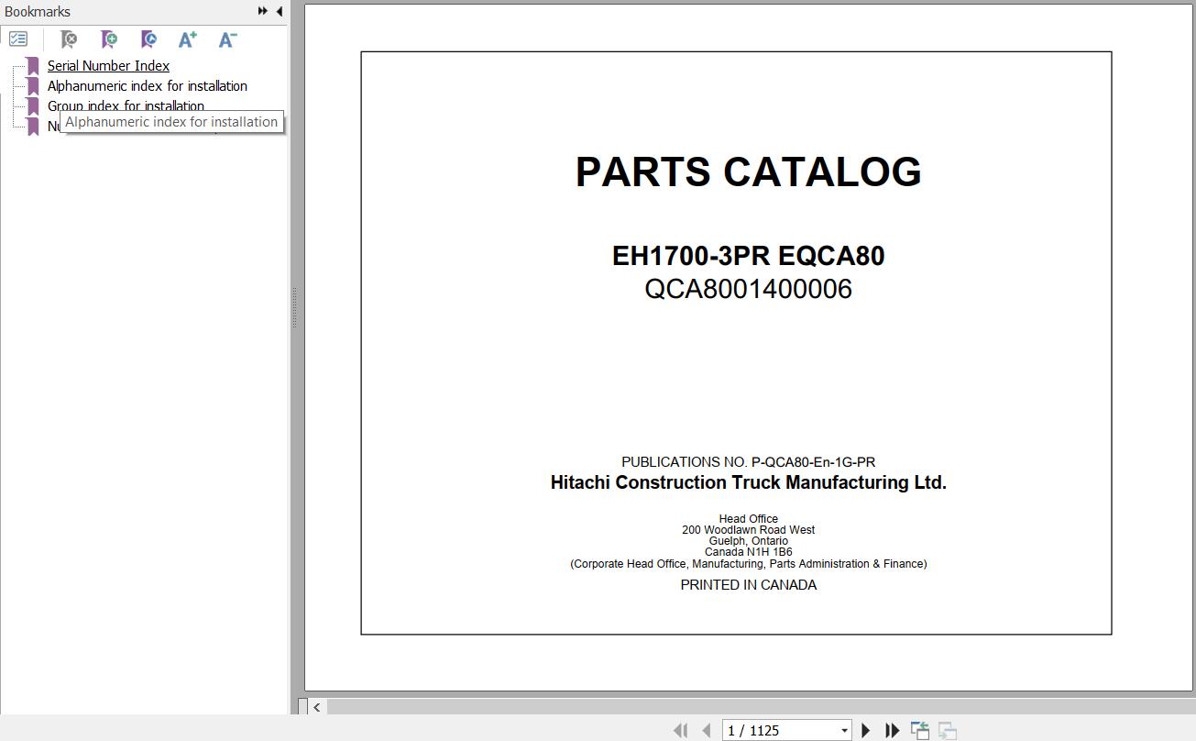Jump to the last page

(892, 730)
